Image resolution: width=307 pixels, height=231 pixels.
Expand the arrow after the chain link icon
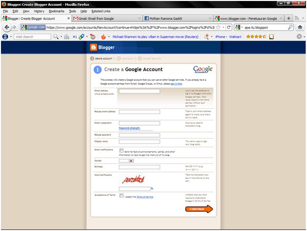[x=87, y=37]
